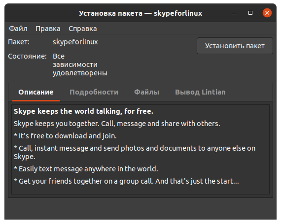The width and height of the screenshot is (281, 224).
Task: Click the line 'It's free to download and join.'
Action: click(65, 136)
